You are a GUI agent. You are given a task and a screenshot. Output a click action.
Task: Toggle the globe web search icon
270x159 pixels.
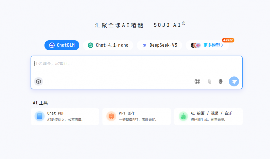197,81
